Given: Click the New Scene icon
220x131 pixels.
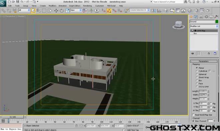Looking at the screenshot, I should coord(9,2).
